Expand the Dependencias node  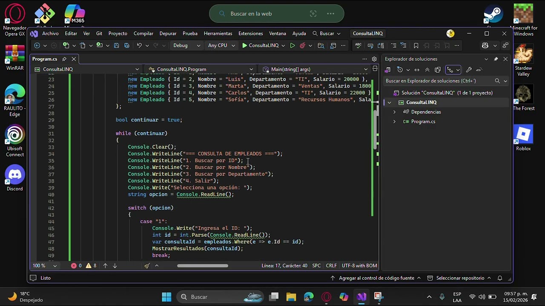(x=394, y=112)
